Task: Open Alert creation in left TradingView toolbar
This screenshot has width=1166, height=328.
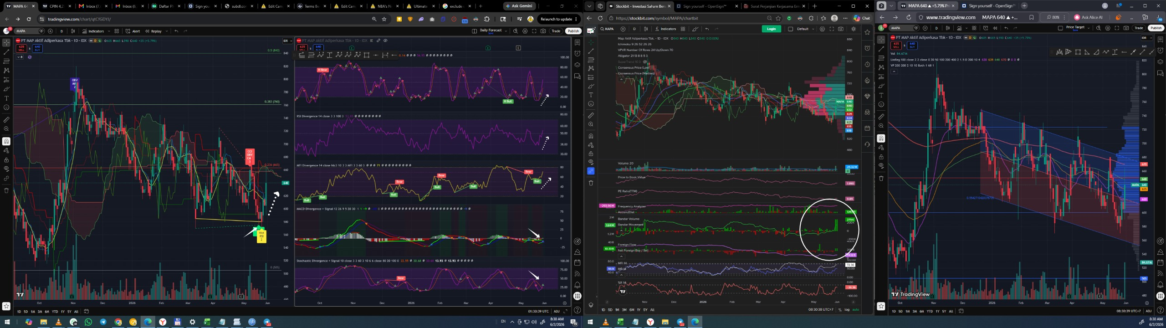Action: (133, 31)
